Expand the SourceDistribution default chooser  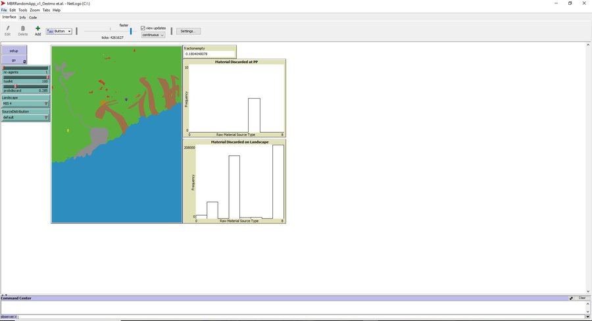coord(25,117)
